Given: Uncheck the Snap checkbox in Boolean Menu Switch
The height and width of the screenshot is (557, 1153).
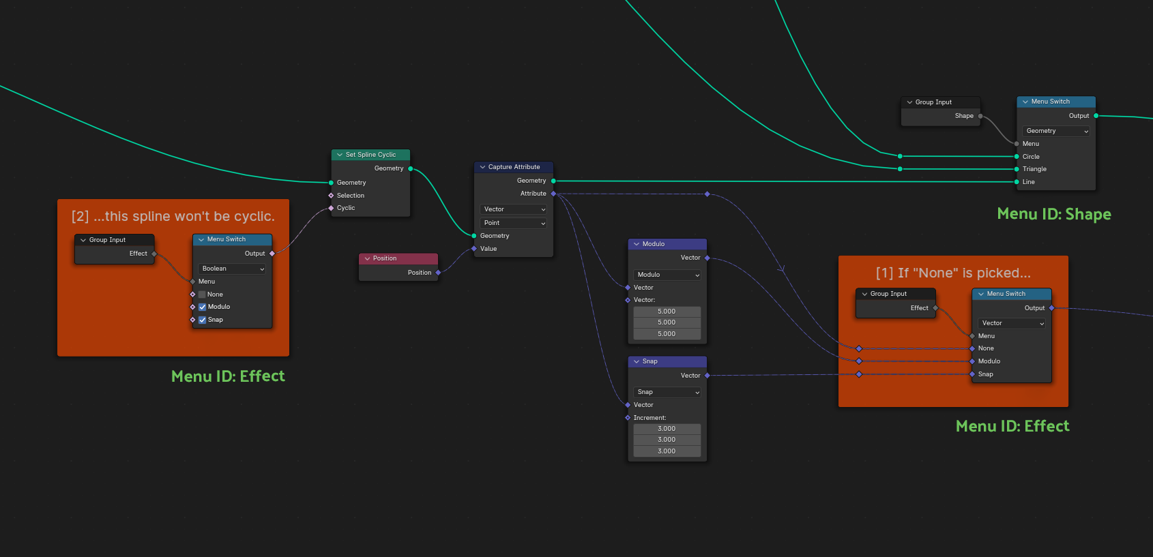Looking at the screenshot, I should (x=202, y=320).
